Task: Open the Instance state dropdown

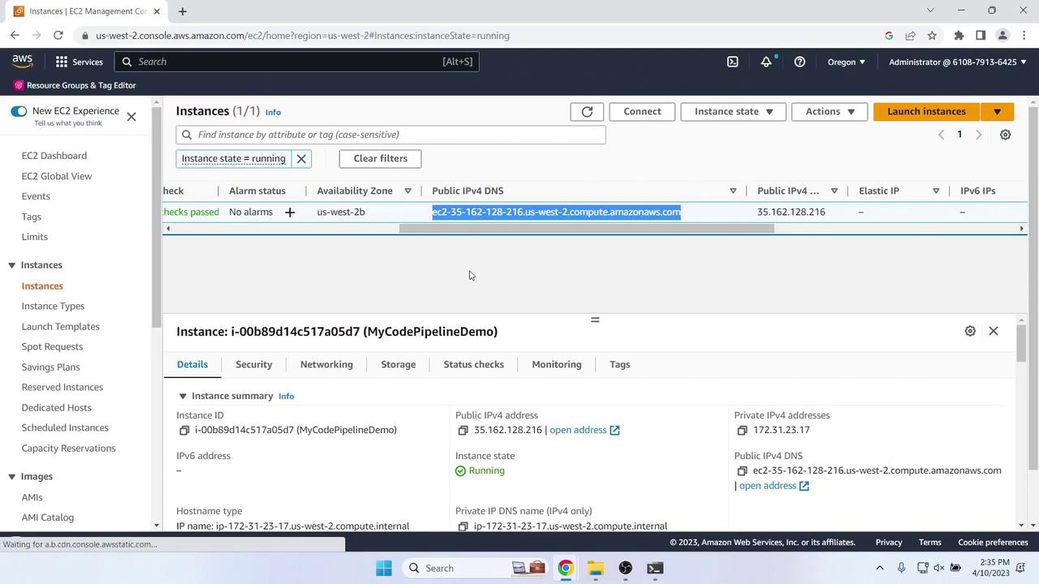Action: 733,111
